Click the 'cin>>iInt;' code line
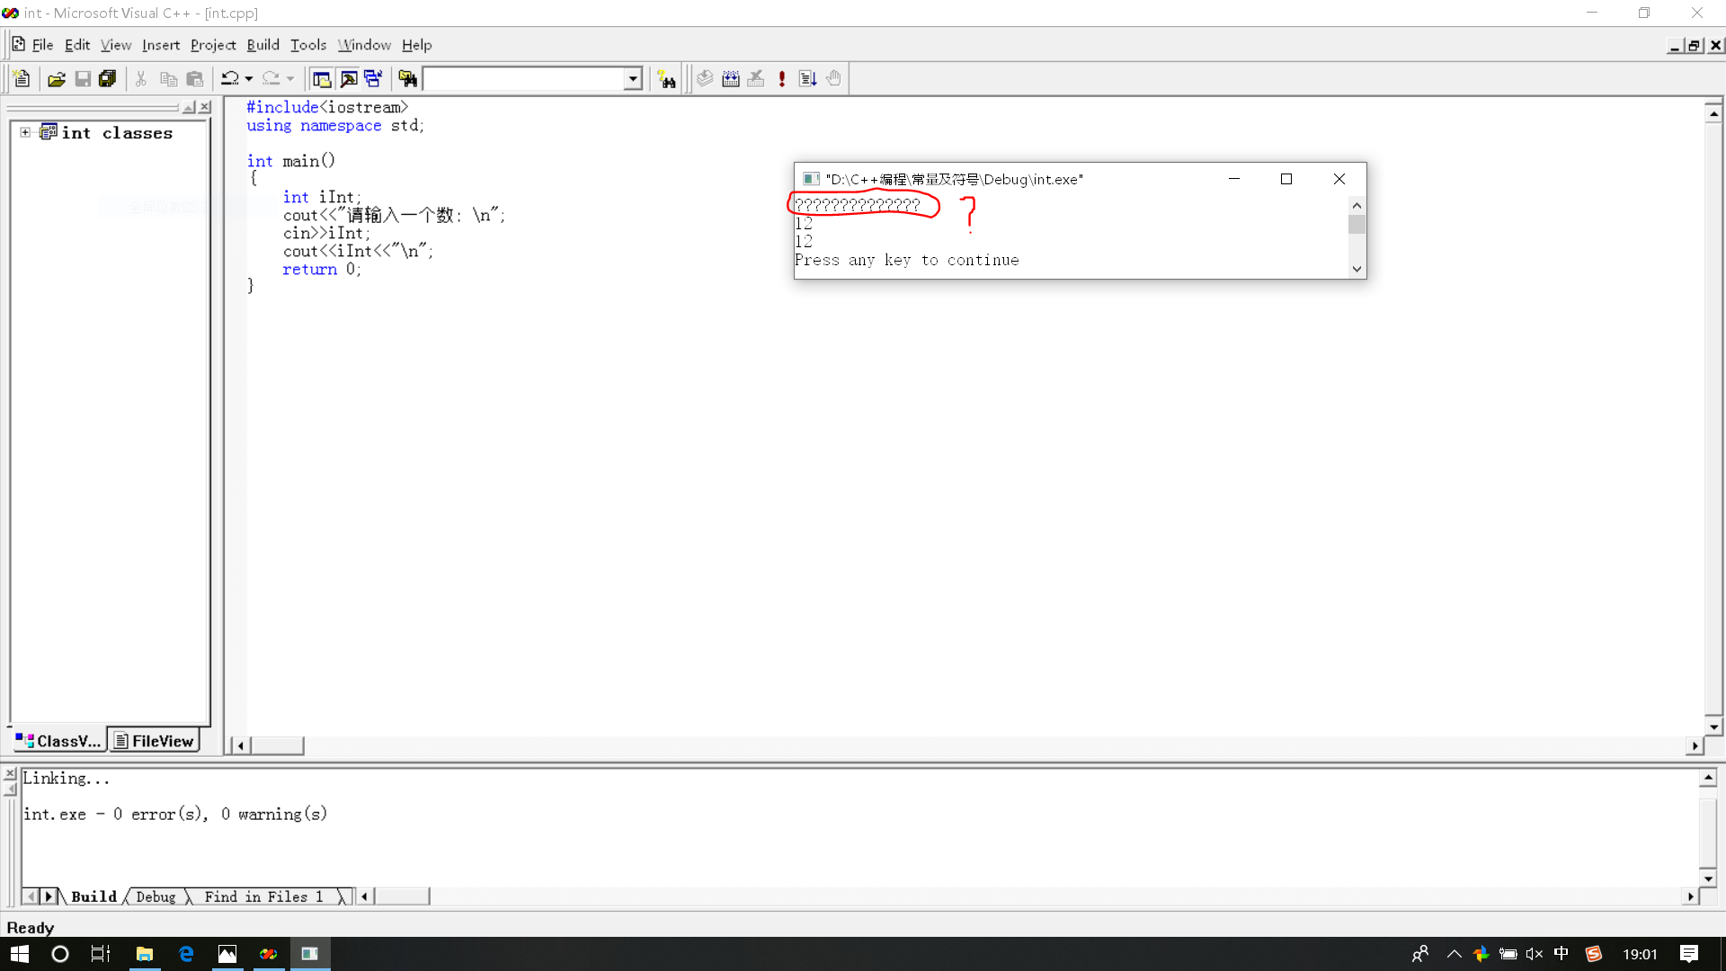This screenshot has width=1726, height=971. [326, 234]
